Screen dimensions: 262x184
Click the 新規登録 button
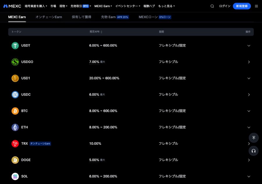pyautogui.click(x=242, y=6)
